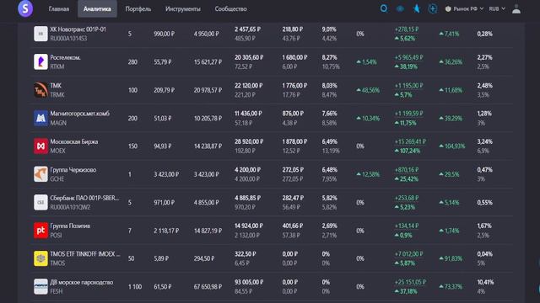Click the Группа Черкизово logo
The image size is (540, 303).
tap(40, 174)
